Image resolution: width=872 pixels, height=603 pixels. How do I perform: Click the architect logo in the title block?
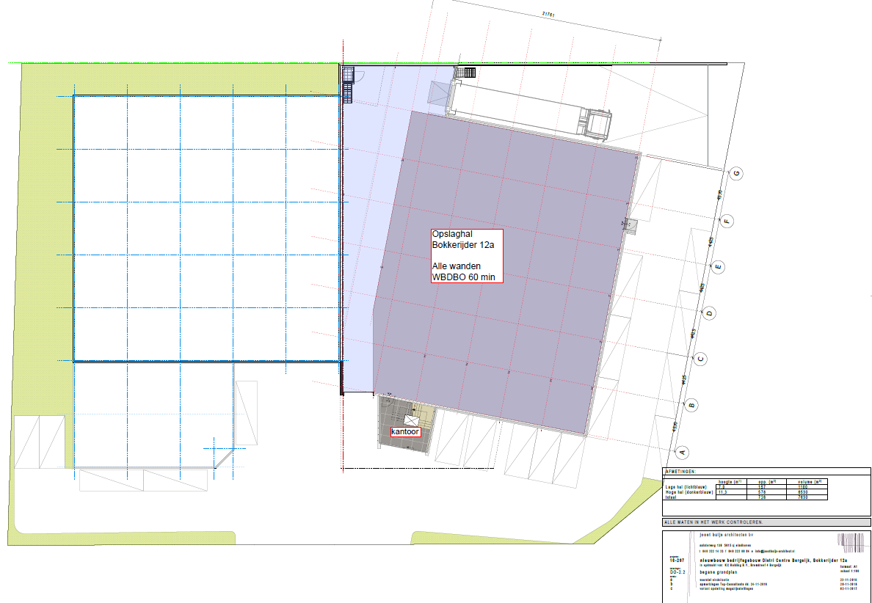[x=851, y=543]
